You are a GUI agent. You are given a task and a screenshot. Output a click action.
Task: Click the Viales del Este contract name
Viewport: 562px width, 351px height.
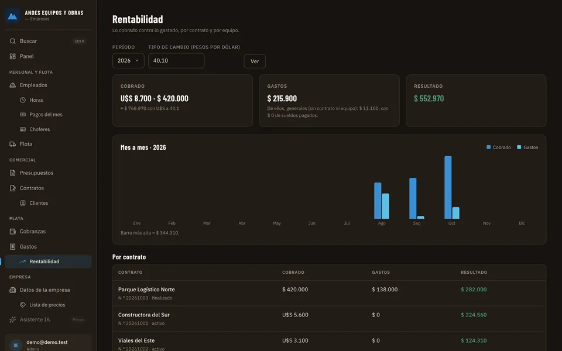(x=136, y=340)
